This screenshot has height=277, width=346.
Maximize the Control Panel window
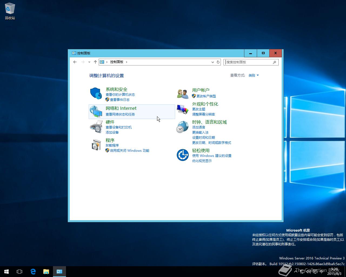coord(263,53)
